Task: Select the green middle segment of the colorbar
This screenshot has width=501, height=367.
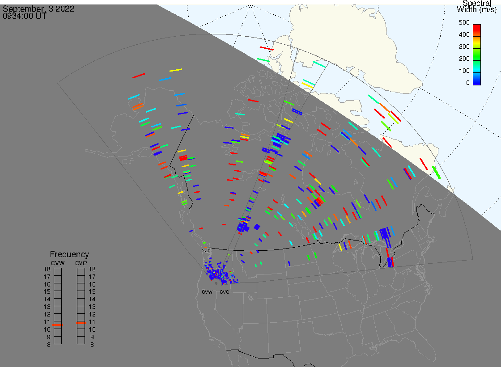Action: [477, 54]
